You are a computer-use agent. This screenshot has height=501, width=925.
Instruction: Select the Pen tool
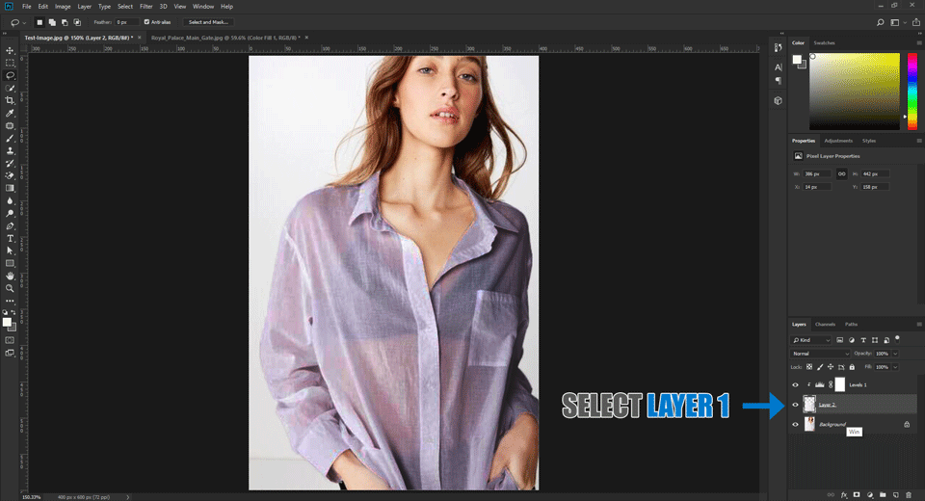point(10,226)
